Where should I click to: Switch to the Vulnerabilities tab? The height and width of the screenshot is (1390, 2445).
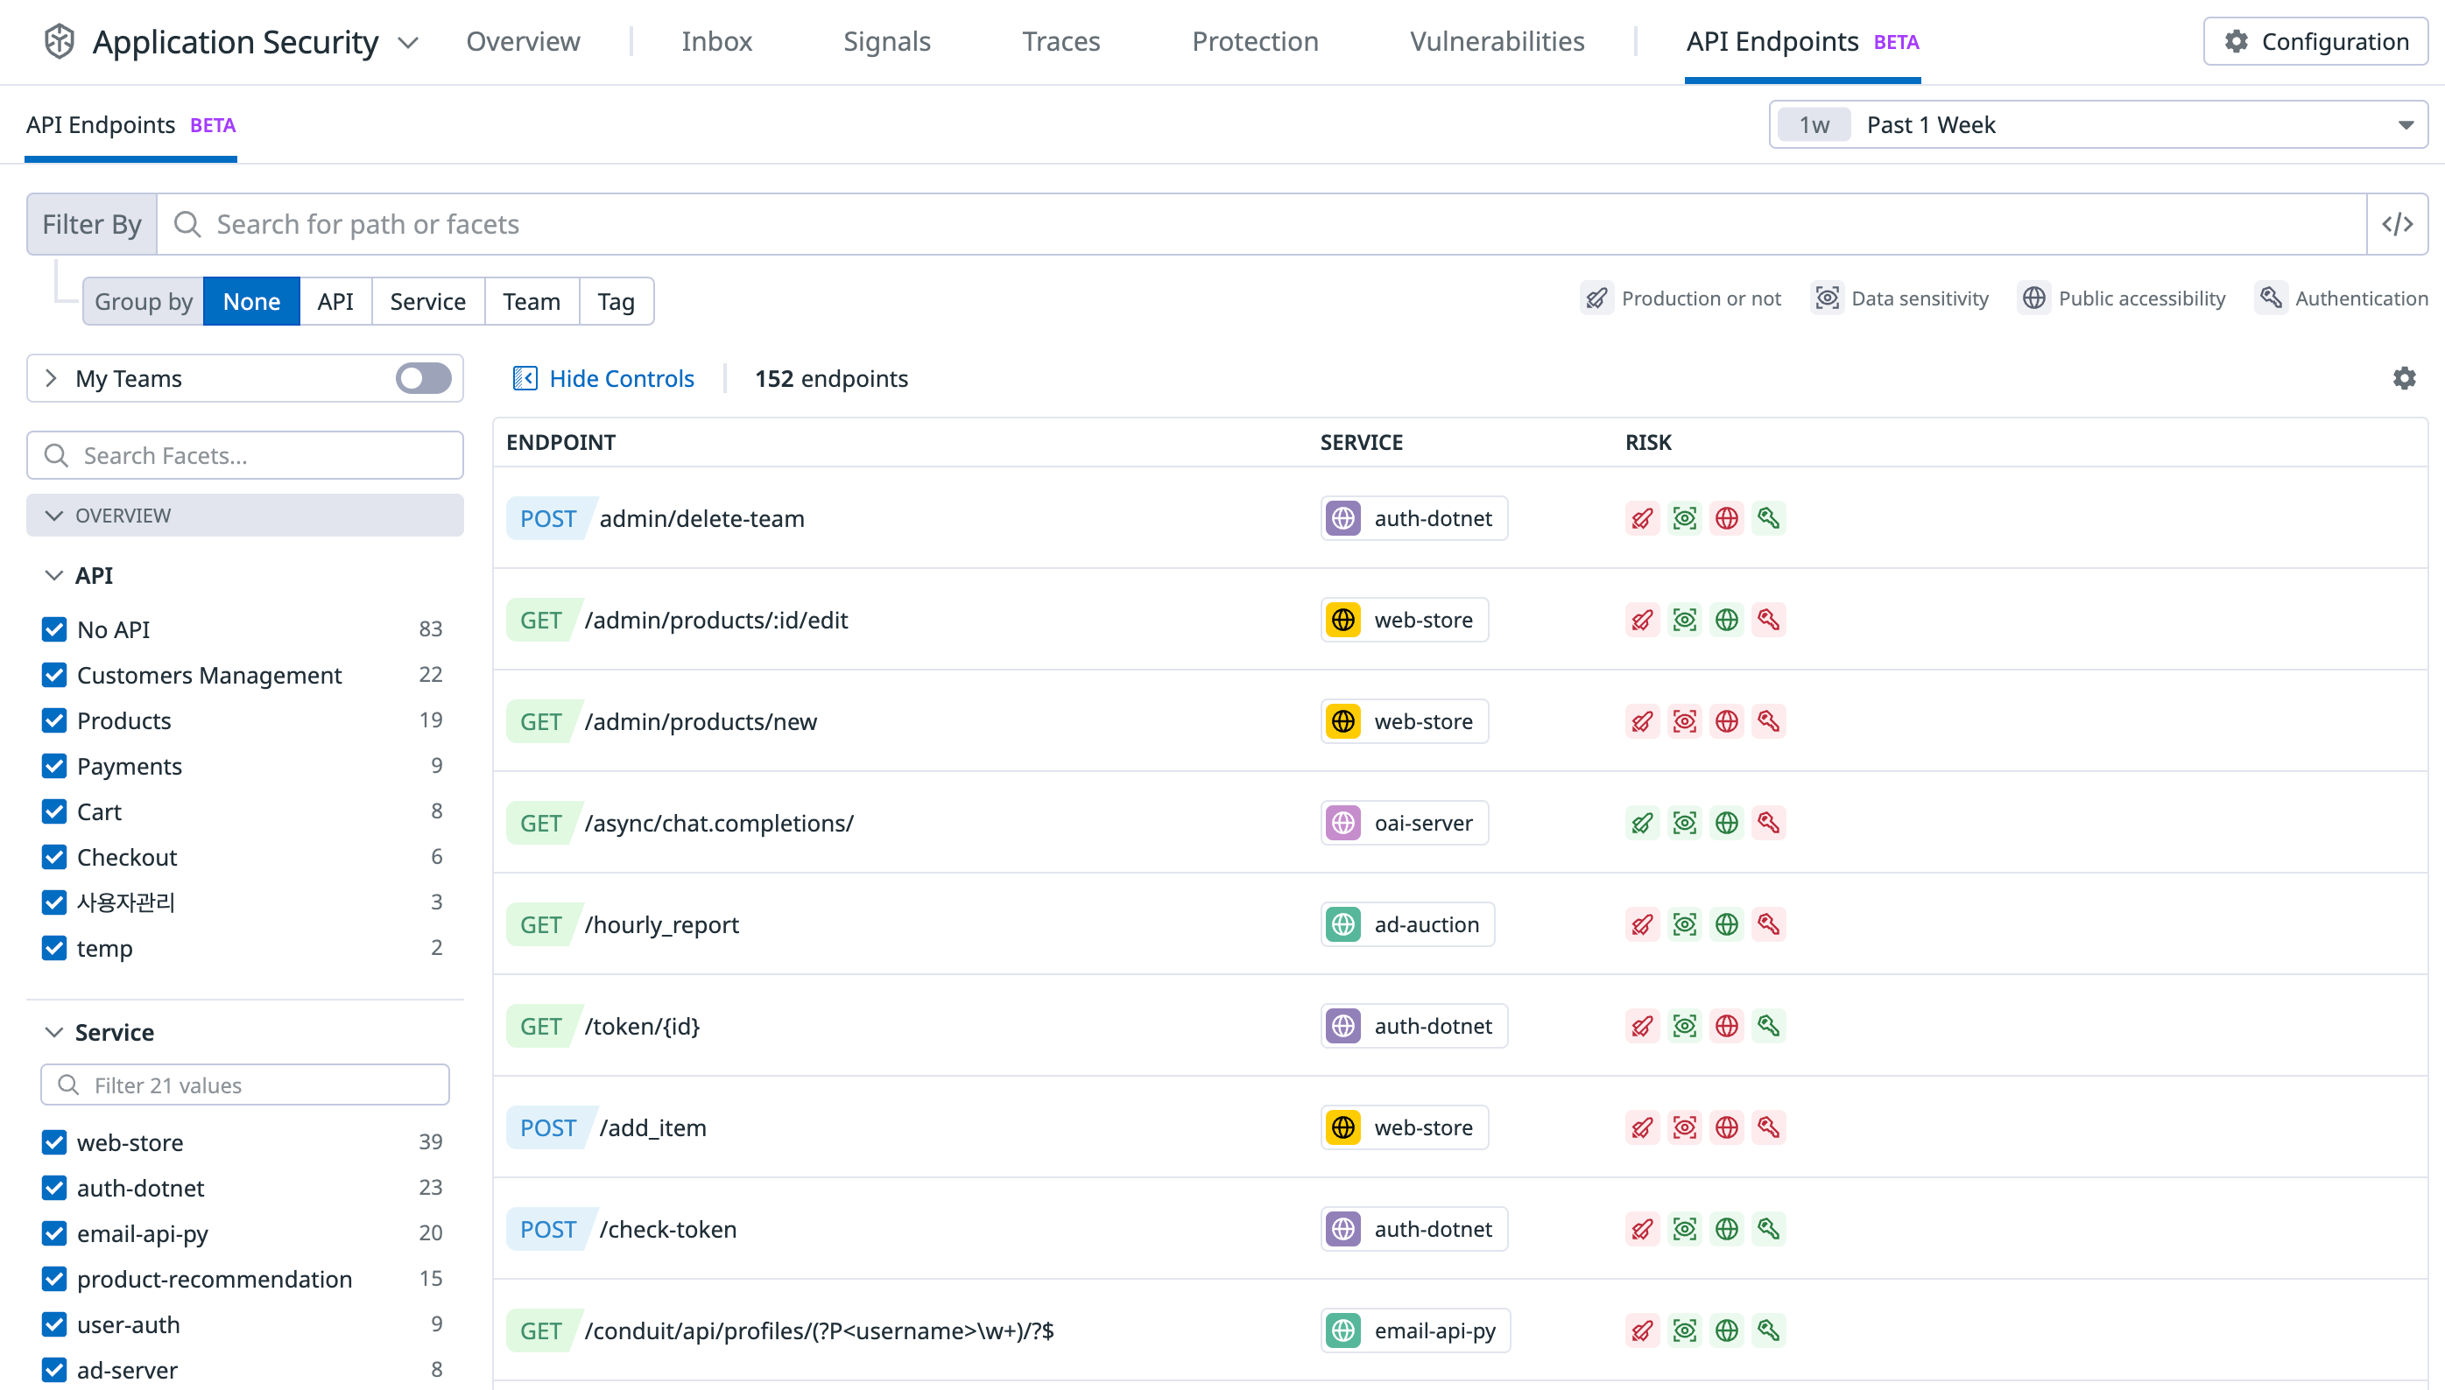pyautogui.click(x=1497, y=41)
